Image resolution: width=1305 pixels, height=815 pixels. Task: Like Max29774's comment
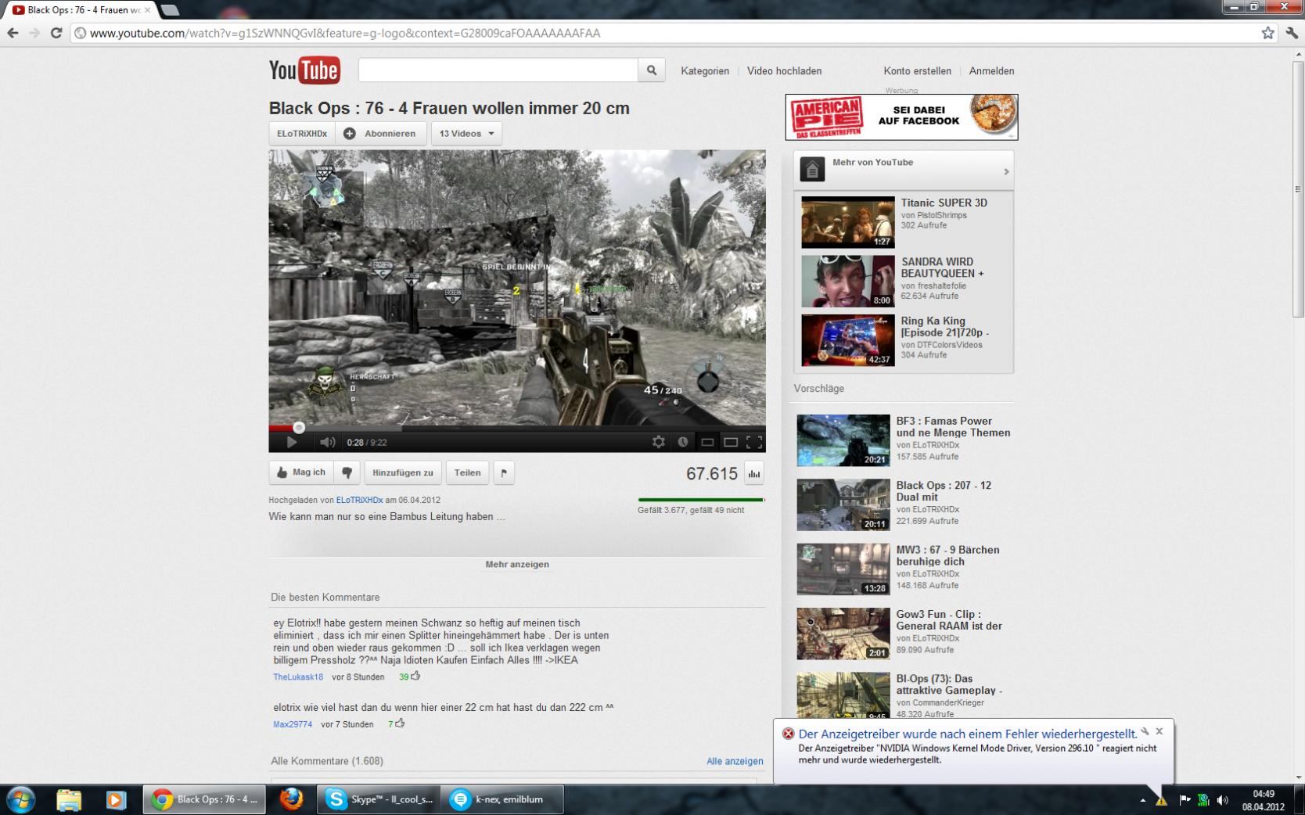click(400, 723)
